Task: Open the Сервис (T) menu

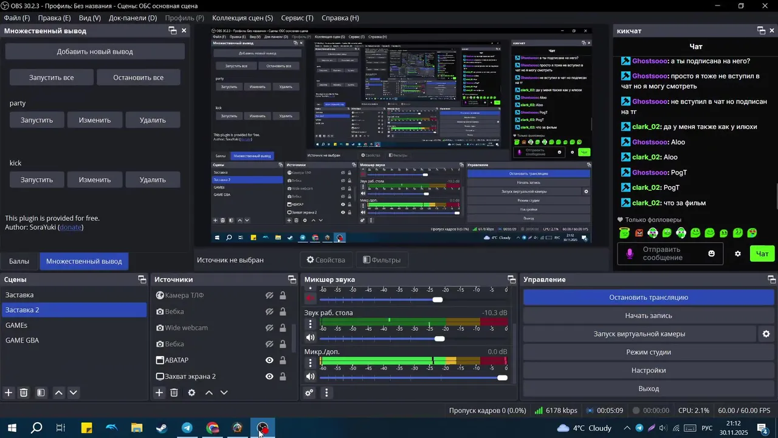Action: point(297,18)
